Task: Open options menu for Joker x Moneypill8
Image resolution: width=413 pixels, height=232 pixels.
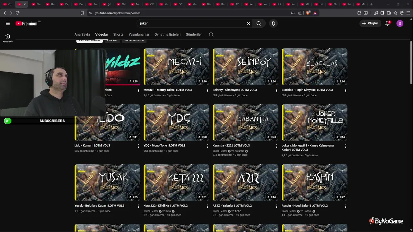Action: click(346, 146)
